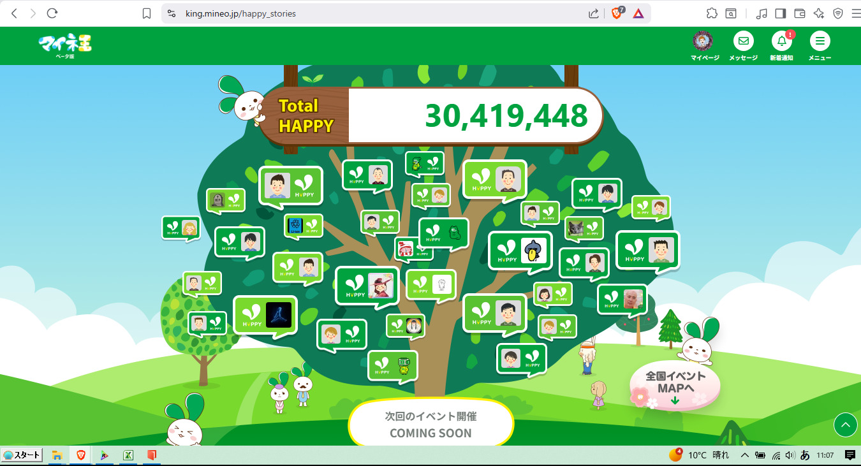Click the Brave icon in the taskbar
861x466 pixels.
(80, 455)
